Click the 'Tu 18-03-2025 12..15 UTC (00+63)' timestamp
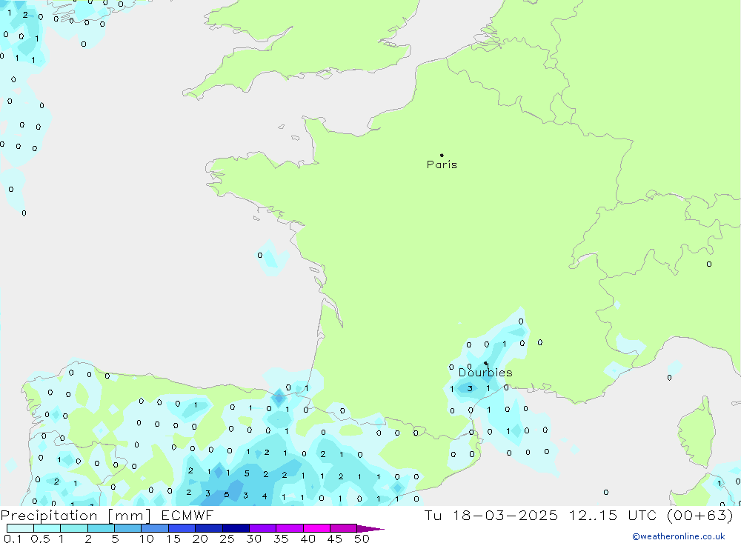 click(579, 515)
